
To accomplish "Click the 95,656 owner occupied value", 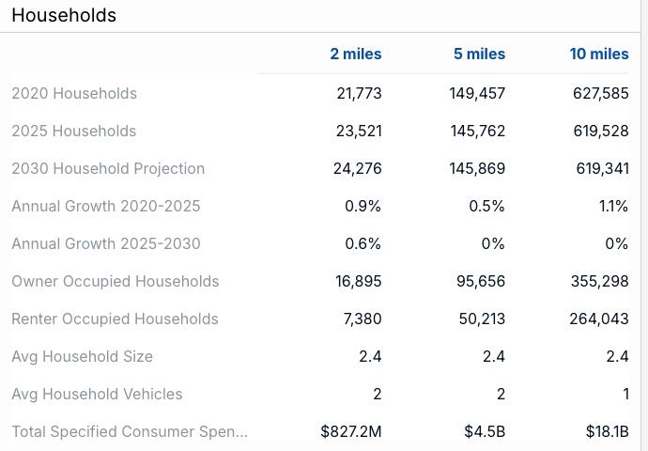I will coord(481,282).
